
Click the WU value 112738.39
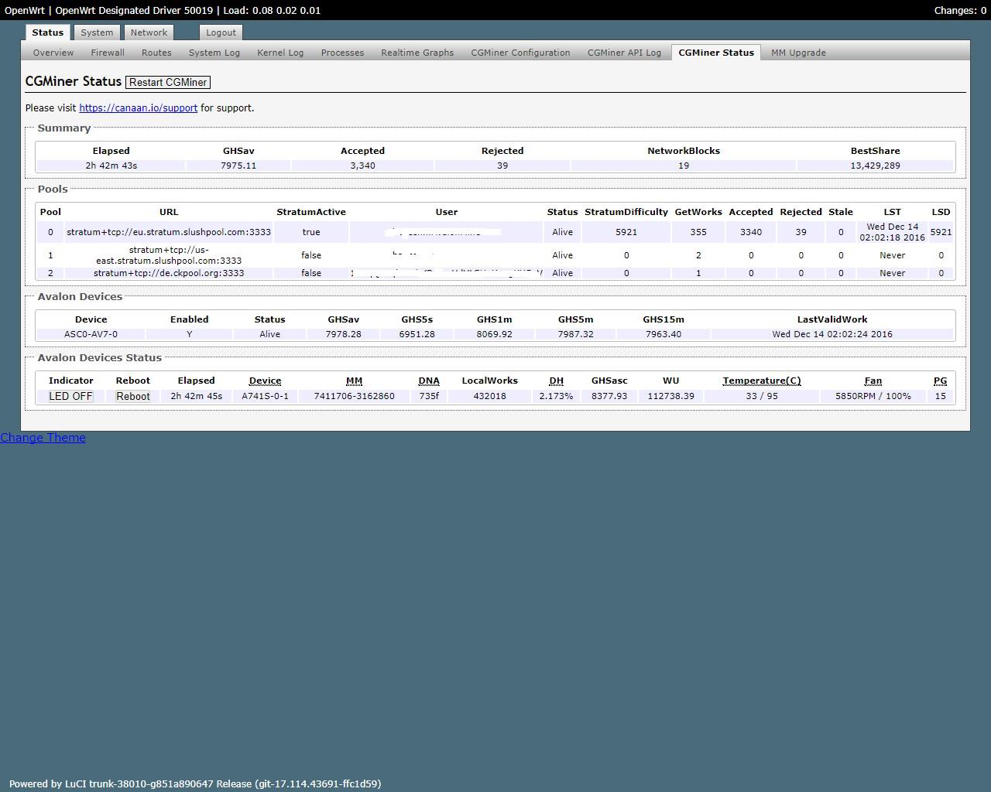(670, 396)
